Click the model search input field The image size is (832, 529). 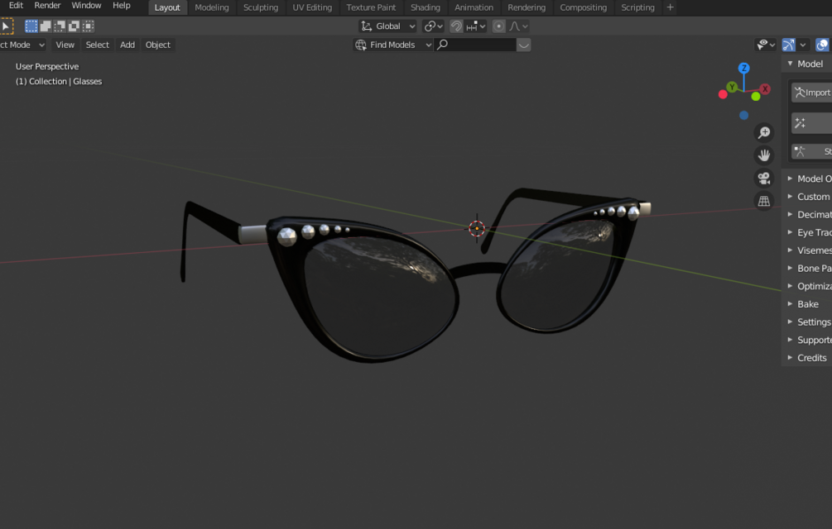tap(475, 45)
